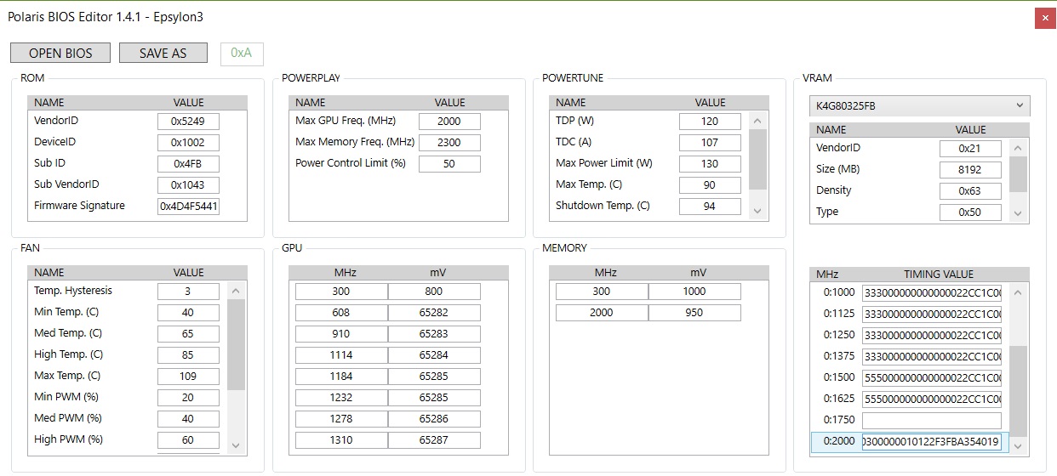Image resolution: width=1057 pixels, height=476 pixels.
Task: Click the POWERTUNE list scroll-up arrow
Action: 758,122
